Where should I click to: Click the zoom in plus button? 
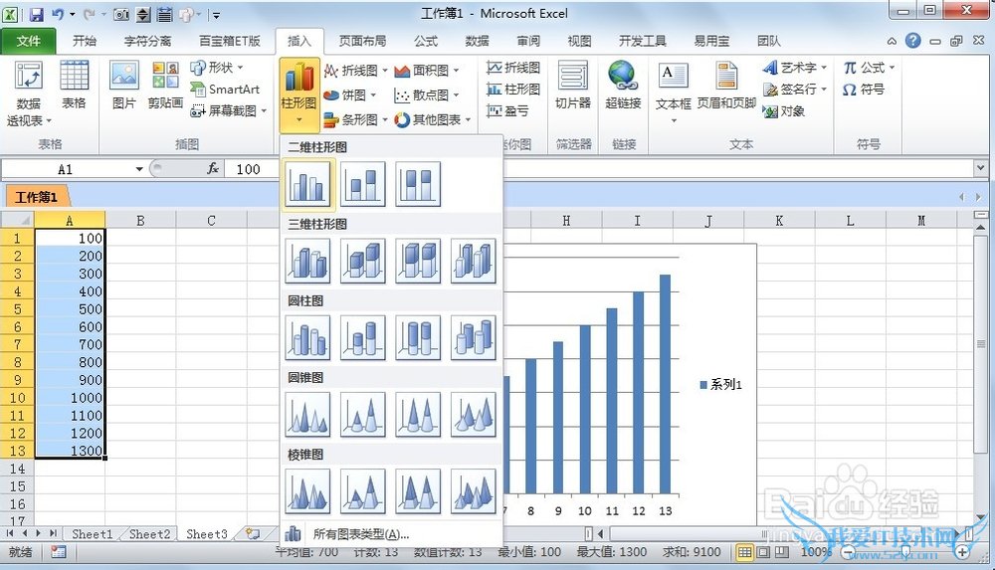tap(962, 553)
